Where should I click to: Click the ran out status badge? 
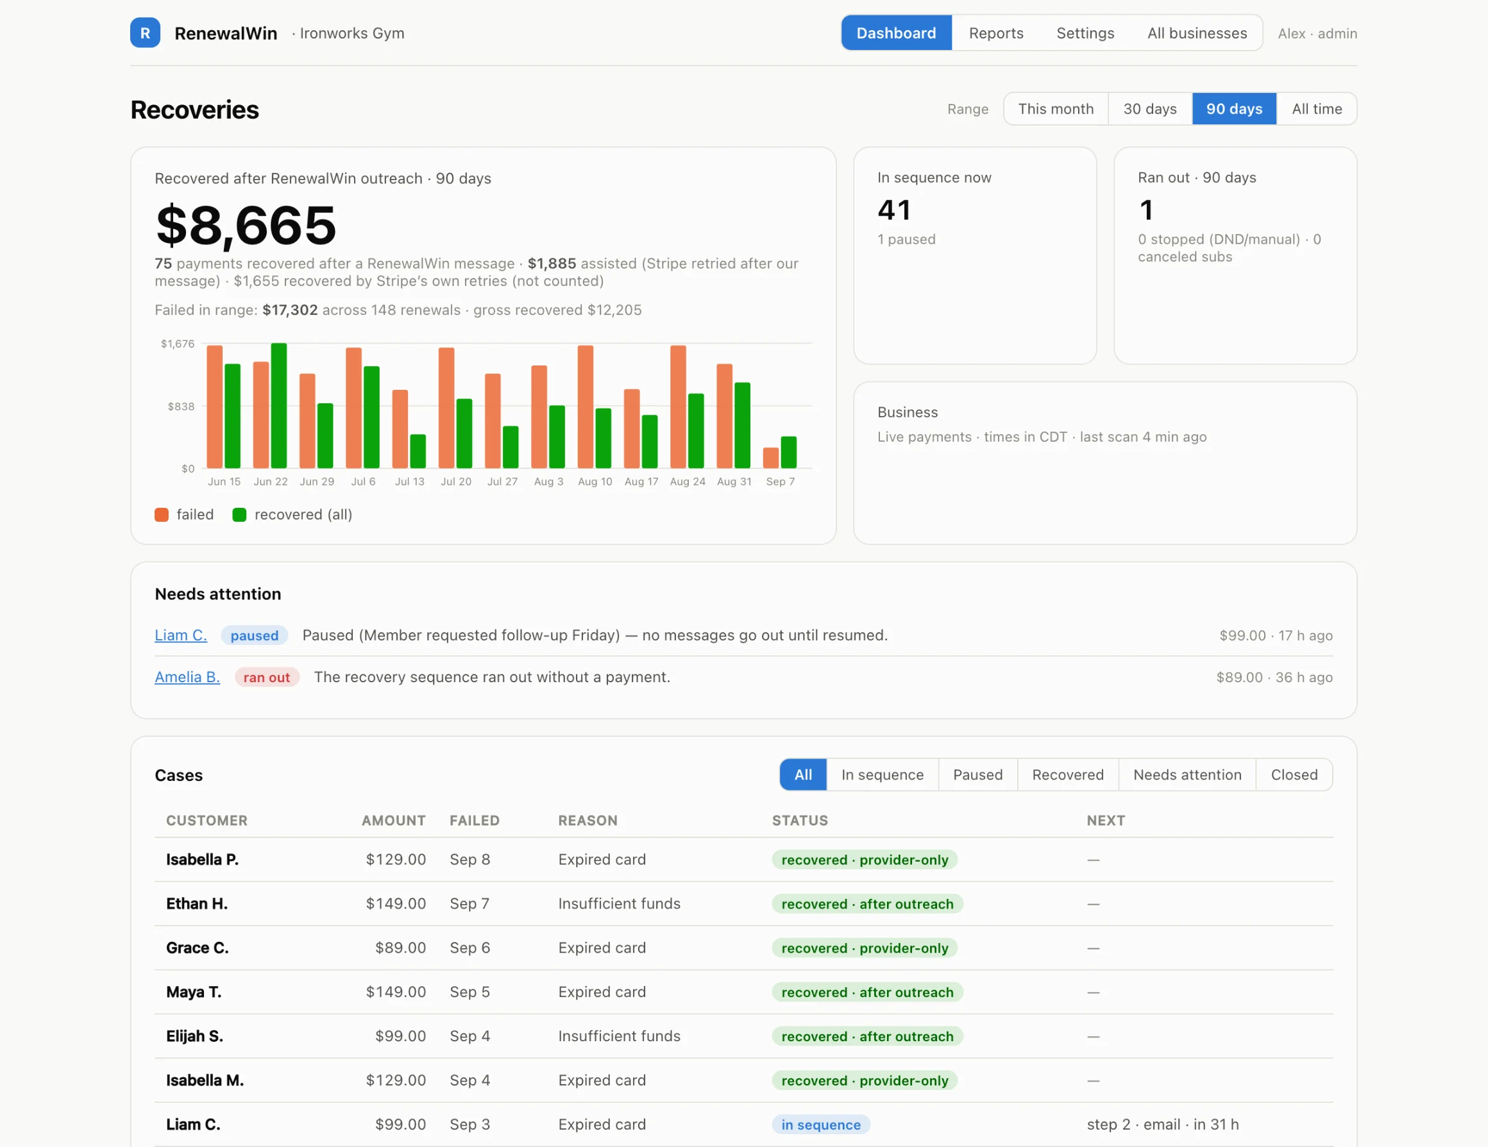tap(266, 677)
